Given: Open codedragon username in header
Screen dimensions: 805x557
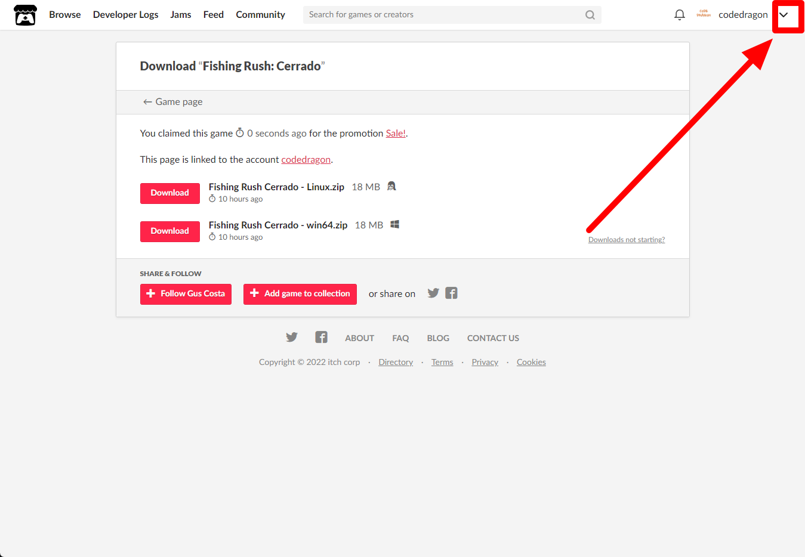Looking at the screenshot, I should click(743, 15).
